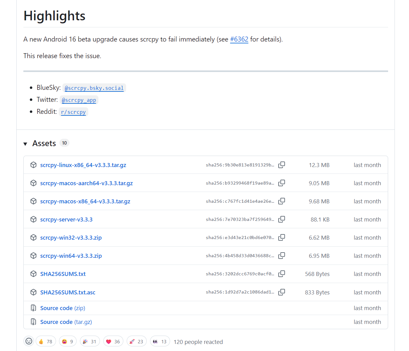Click package icon beside scrcpy-macos-aarch64 asset

click(34, 183)
